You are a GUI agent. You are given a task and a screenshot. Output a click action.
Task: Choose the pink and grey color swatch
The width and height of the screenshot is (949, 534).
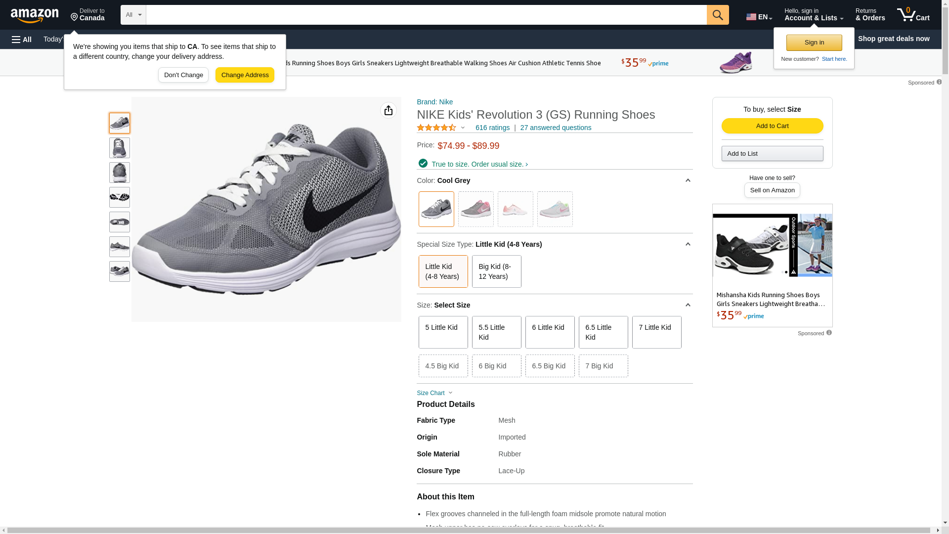click(475, 209)
